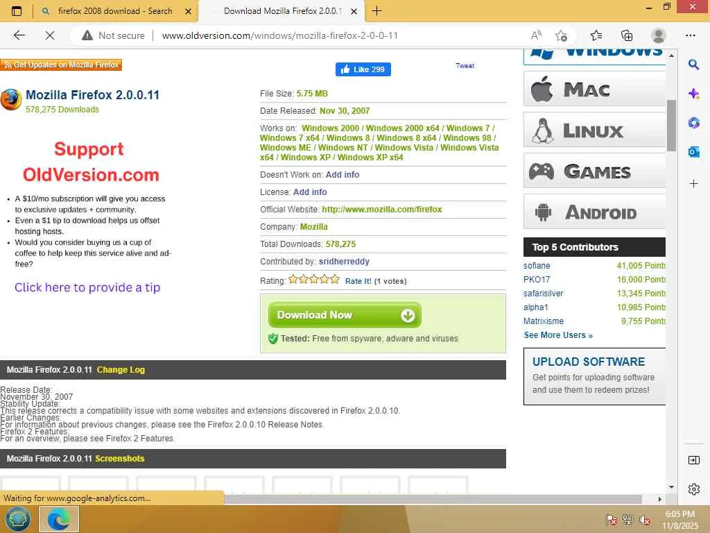
Task: Click the Not secure warning icon
Action: click(87, 35)
